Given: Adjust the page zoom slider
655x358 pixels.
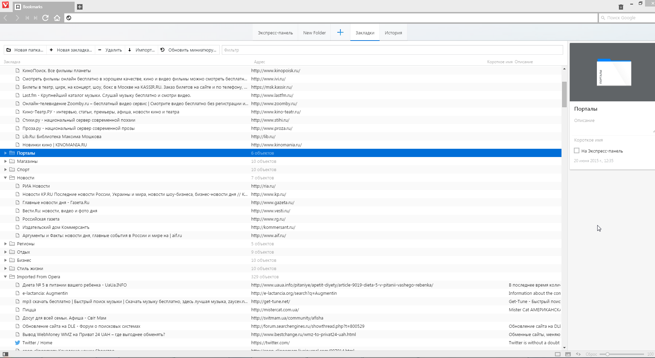Looking at the screenshot, I should coord(608,354).
